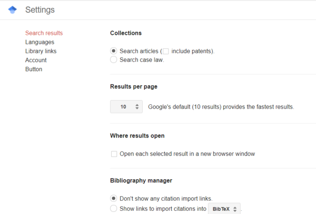Open the results per page dropdown

126,106
